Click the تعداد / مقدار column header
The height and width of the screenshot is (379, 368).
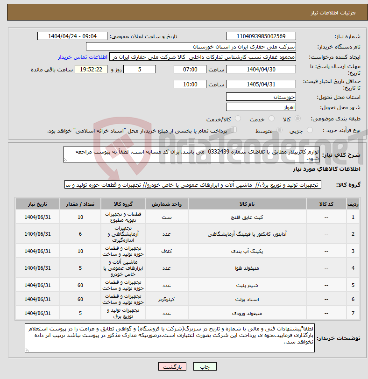tap(80, 204)
